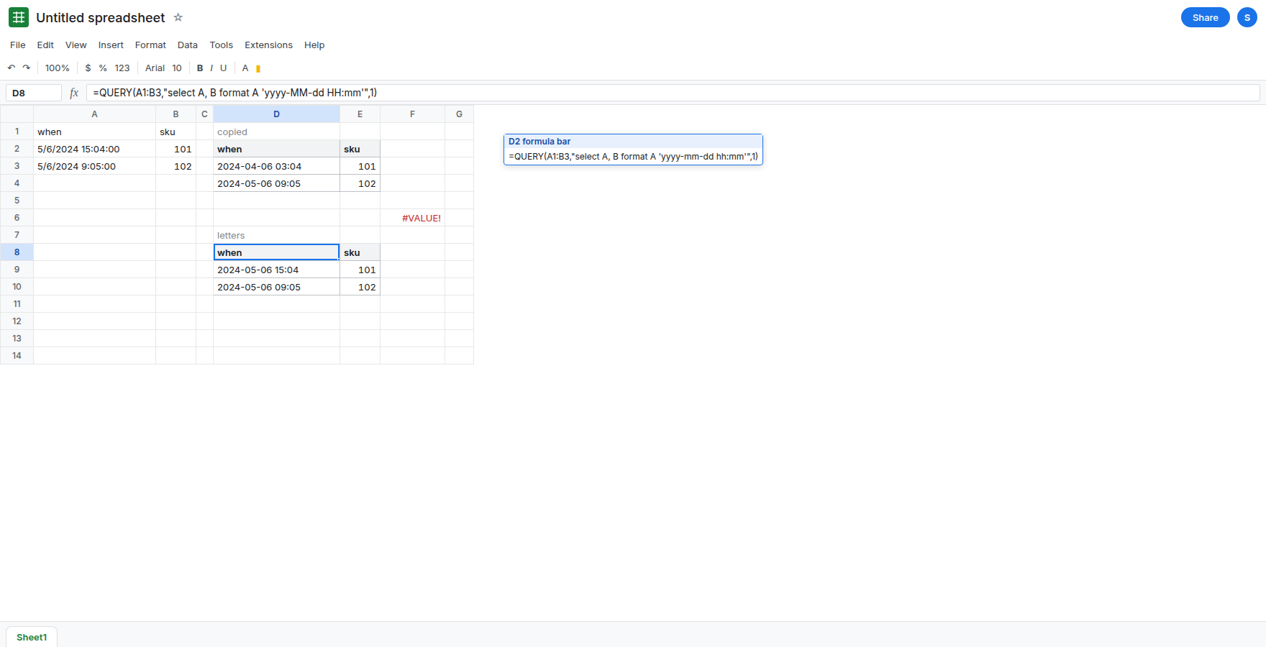The width and height of the screenshot is (1266, 647).
Task: Open the Insert menu
Action: (x=111, y=45)
